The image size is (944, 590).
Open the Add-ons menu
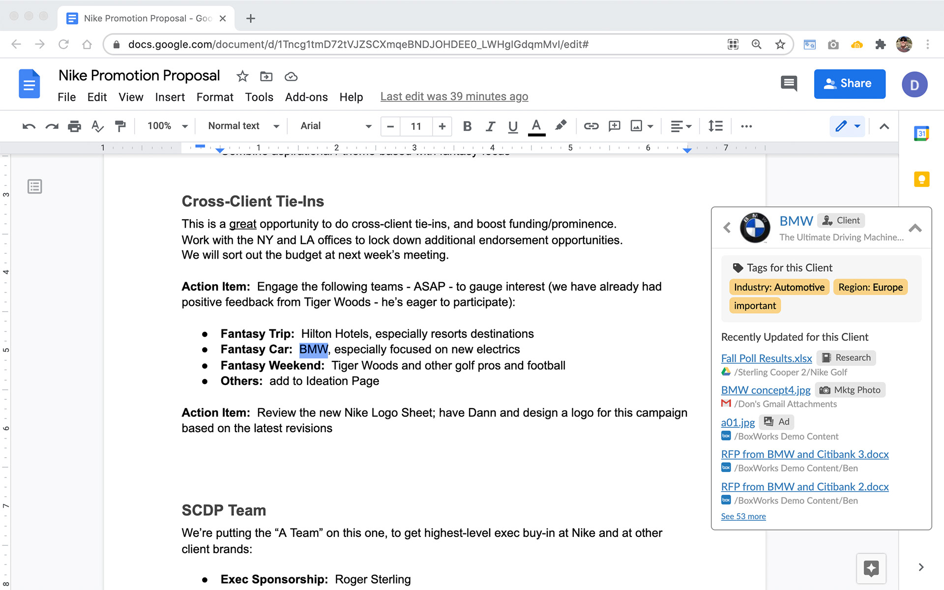coord(306,97)
